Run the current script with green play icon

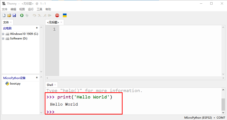22,15
